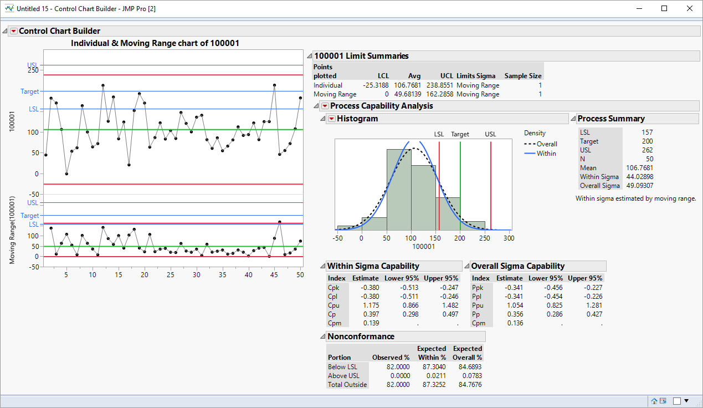Viewport: 703px width, 408px height.
Task: Open the Process Capability Analysis red triangle menu
Action: [325, 106]
